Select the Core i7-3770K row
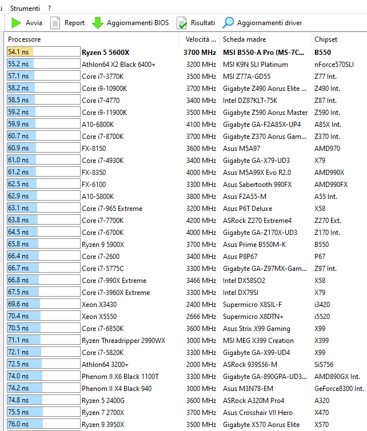 186,77
